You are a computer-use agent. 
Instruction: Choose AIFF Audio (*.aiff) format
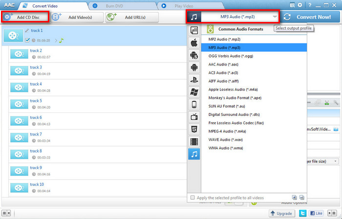(x=254, y=81)
